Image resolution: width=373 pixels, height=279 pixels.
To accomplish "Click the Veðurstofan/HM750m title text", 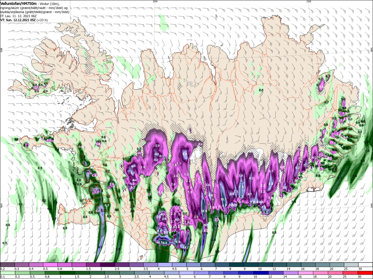I will click(19, 3).
